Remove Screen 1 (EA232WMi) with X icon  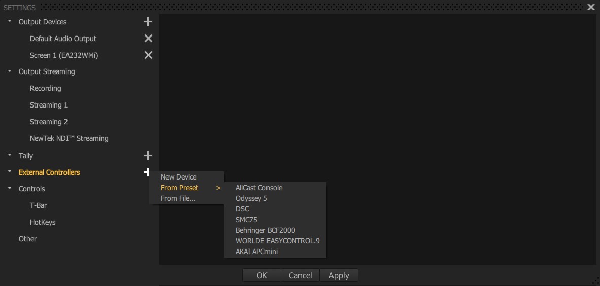pos(148,55)
